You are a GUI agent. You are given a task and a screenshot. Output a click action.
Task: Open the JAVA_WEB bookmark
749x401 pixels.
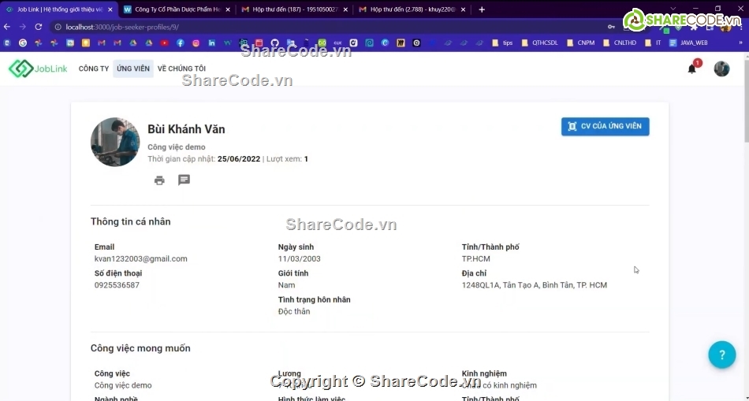[x=688, y=43]
